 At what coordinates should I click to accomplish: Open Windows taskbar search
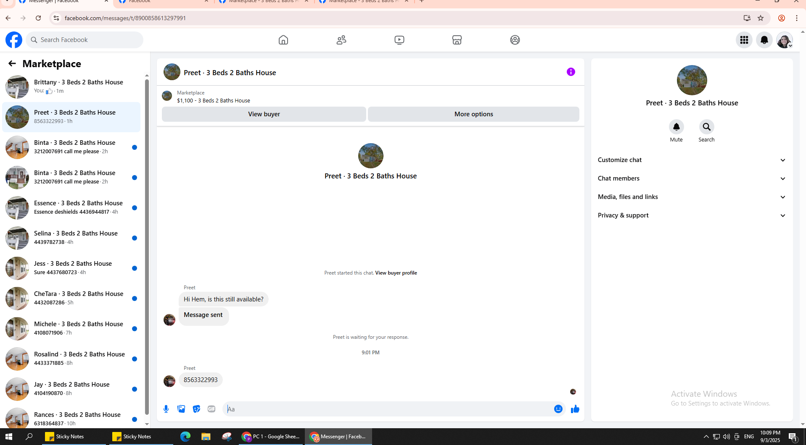29,437
